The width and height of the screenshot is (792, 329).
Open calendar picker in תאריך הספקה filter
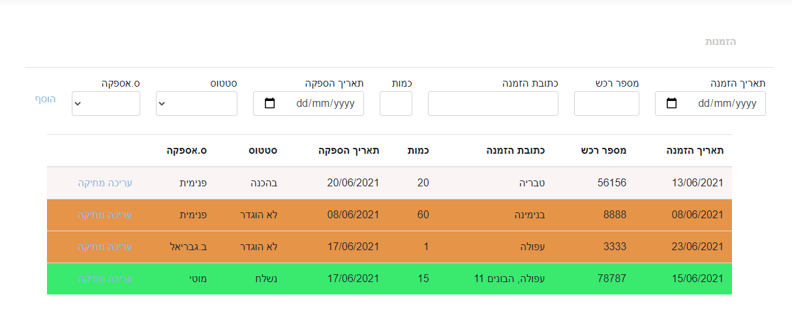click(269, 103)
